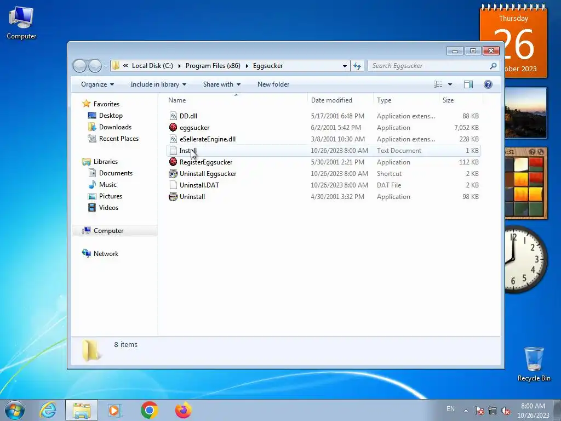
Task: Click the Action Center flag icon
Action: (x=479, y=411)
